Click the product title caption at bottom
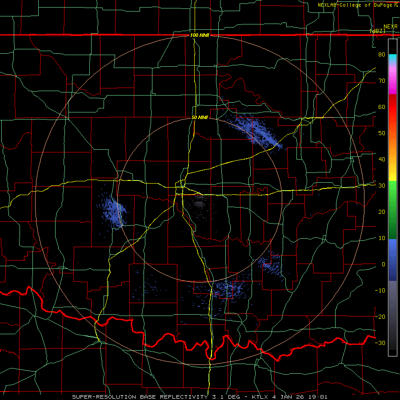400x400 pixels. pyautogui.click(x=200, y=397)
